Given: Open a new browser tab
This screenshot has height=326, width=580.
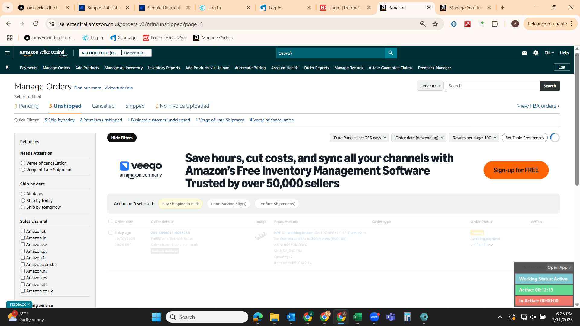Looking at the screenshot, I should point(503,8).
